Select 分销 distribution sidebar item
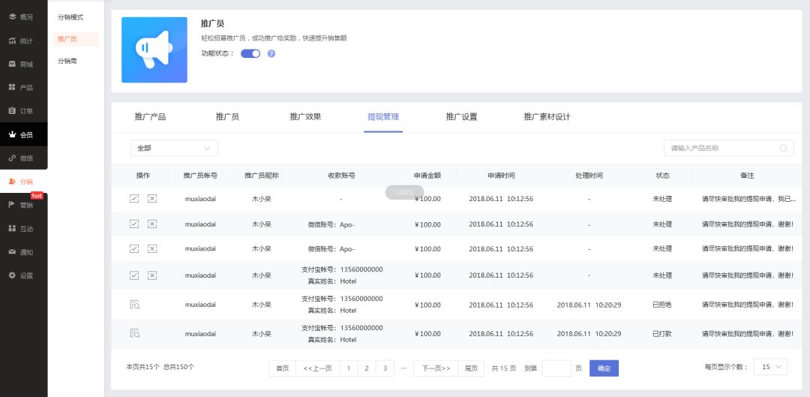 21,182
